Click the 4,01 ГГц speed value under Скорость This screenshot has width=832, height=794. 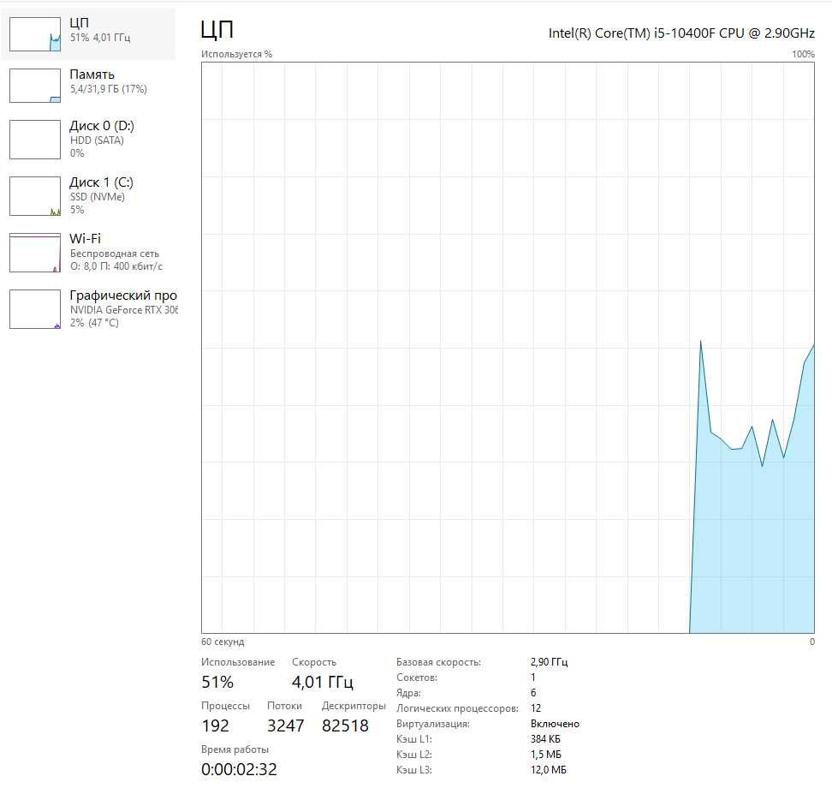click(323, 682)
